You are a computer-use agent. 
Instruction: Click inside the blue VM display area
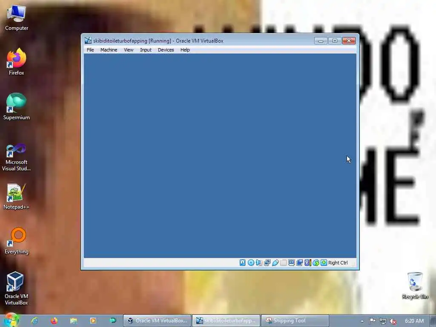click(x=220, y=156)
